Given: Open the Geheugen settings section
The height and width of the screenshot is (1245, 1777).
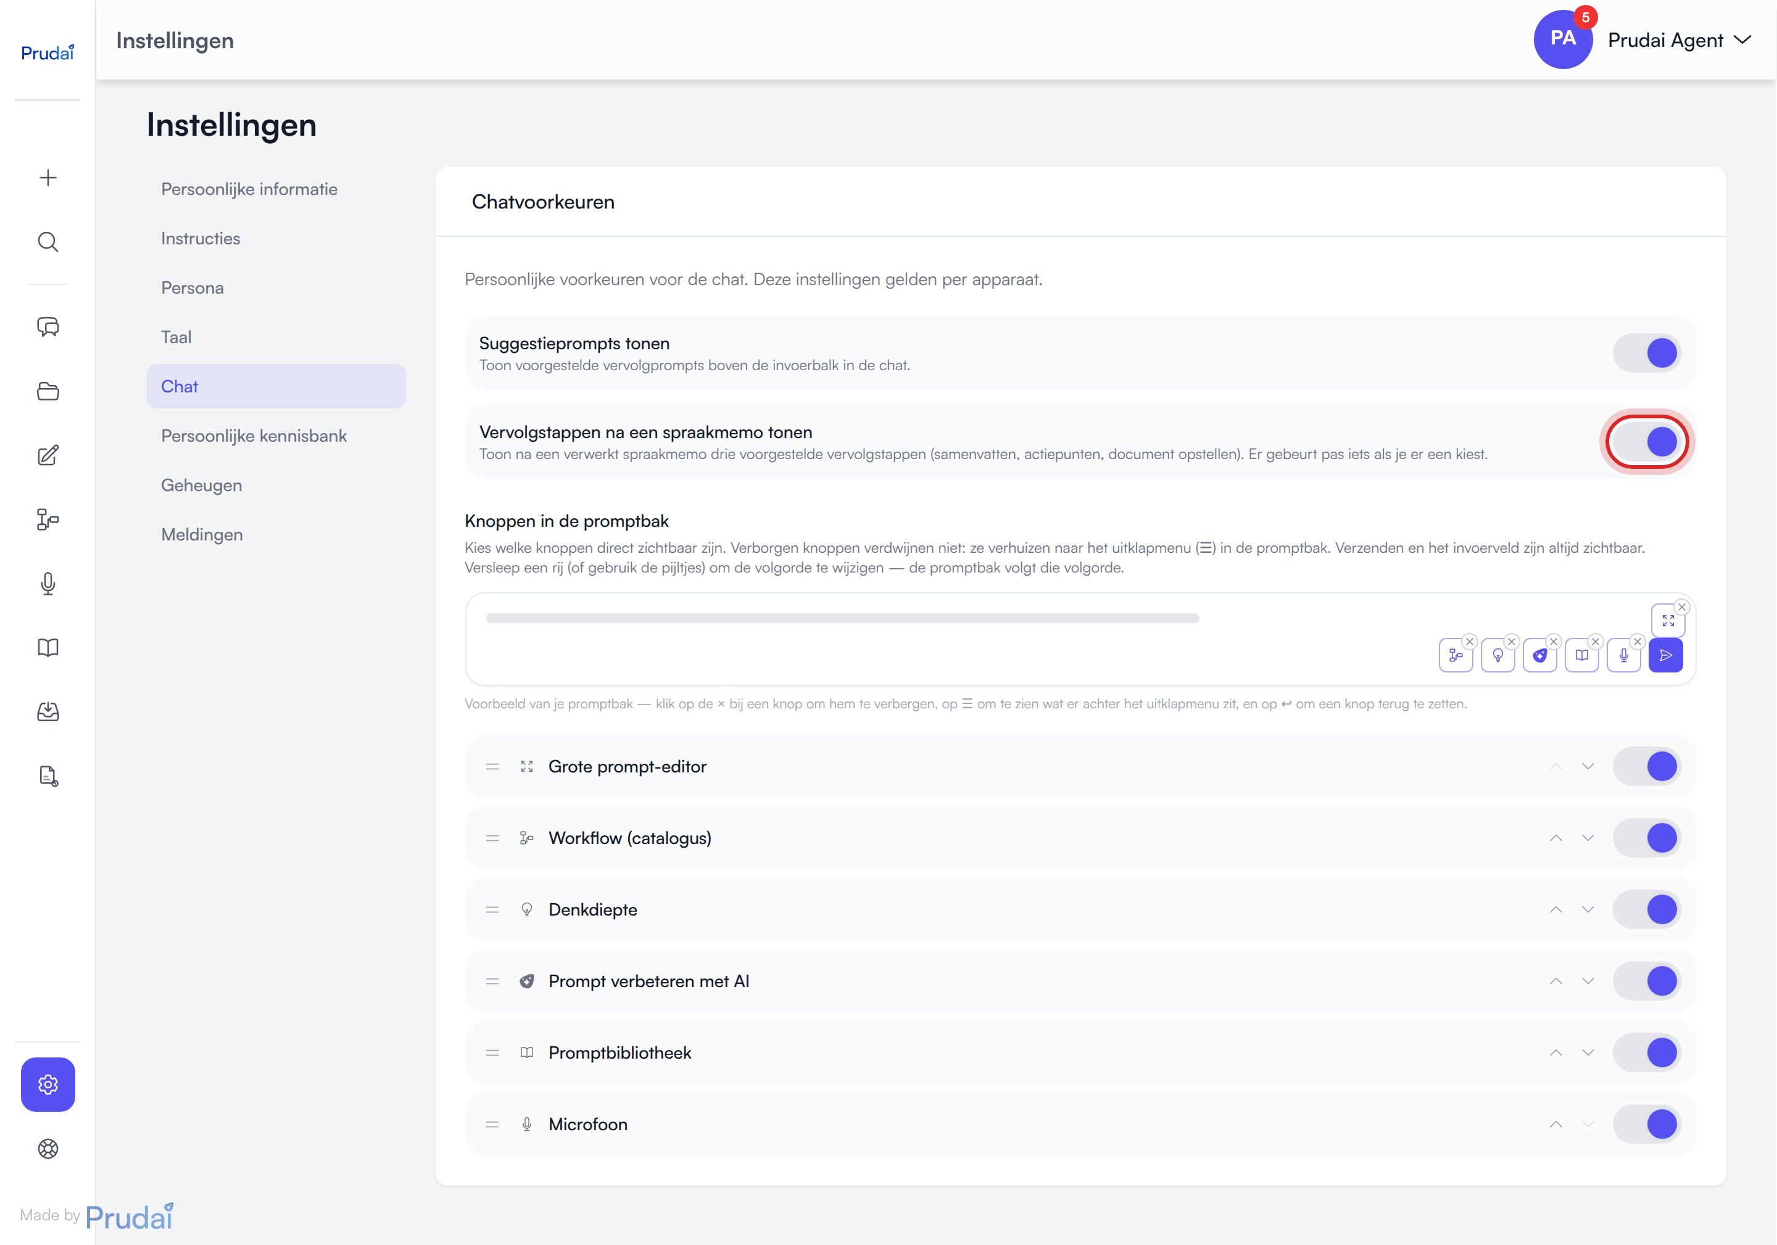Looking at the screenshot, I should coord(276,485).
